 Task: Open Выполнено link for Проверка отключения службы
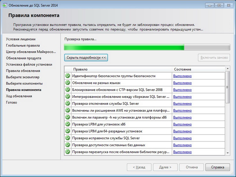183,104
